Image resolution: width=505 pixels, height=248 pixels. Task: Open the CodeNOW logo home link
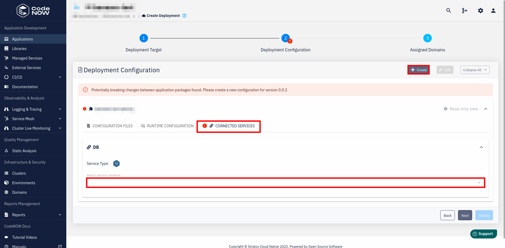(x=33, y=11)
